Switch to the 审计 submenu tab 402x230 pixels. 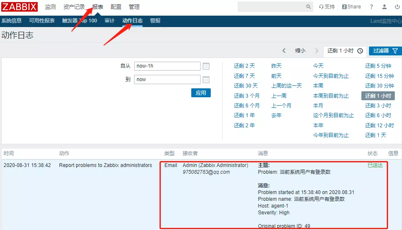pyautogui.click(x=110, y=21)
